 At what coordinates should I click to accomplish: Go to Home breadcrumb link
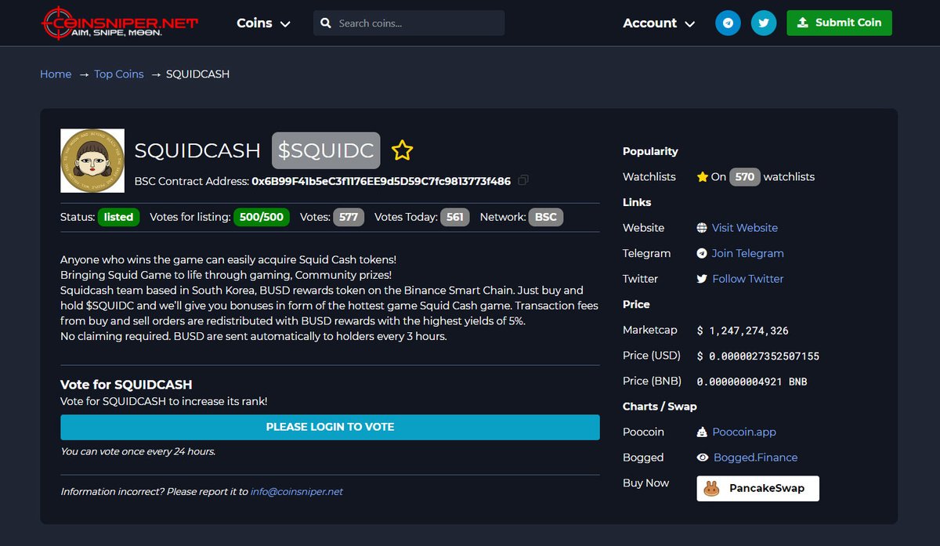click(x=56, y=74)
